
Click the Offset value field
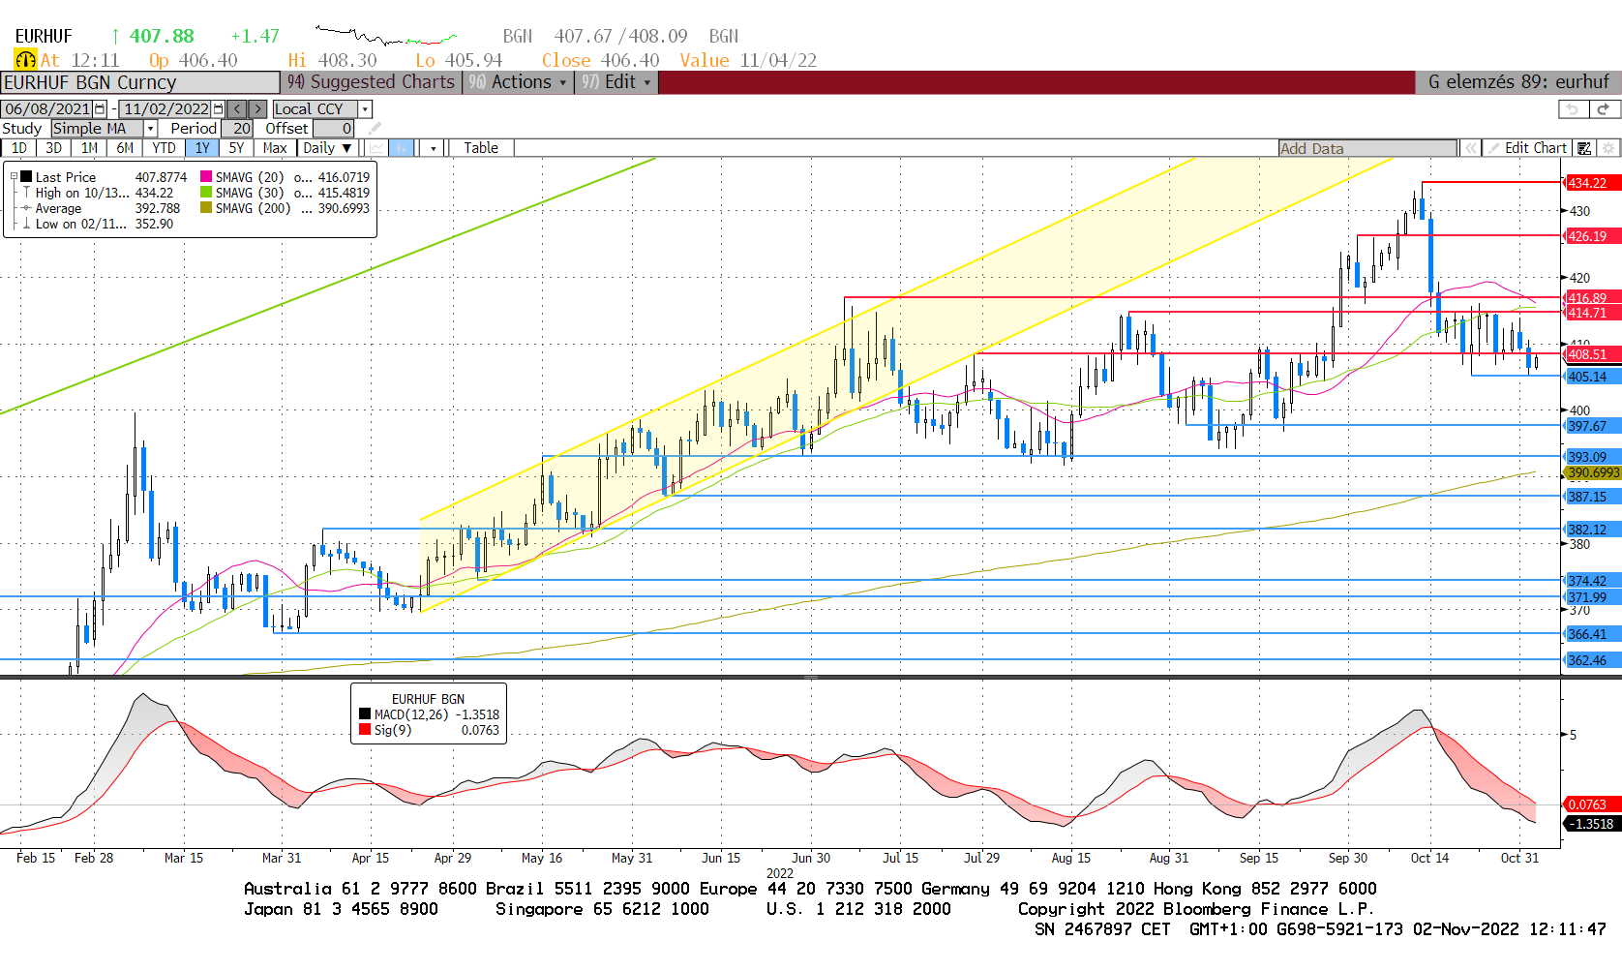coord(334,128)
